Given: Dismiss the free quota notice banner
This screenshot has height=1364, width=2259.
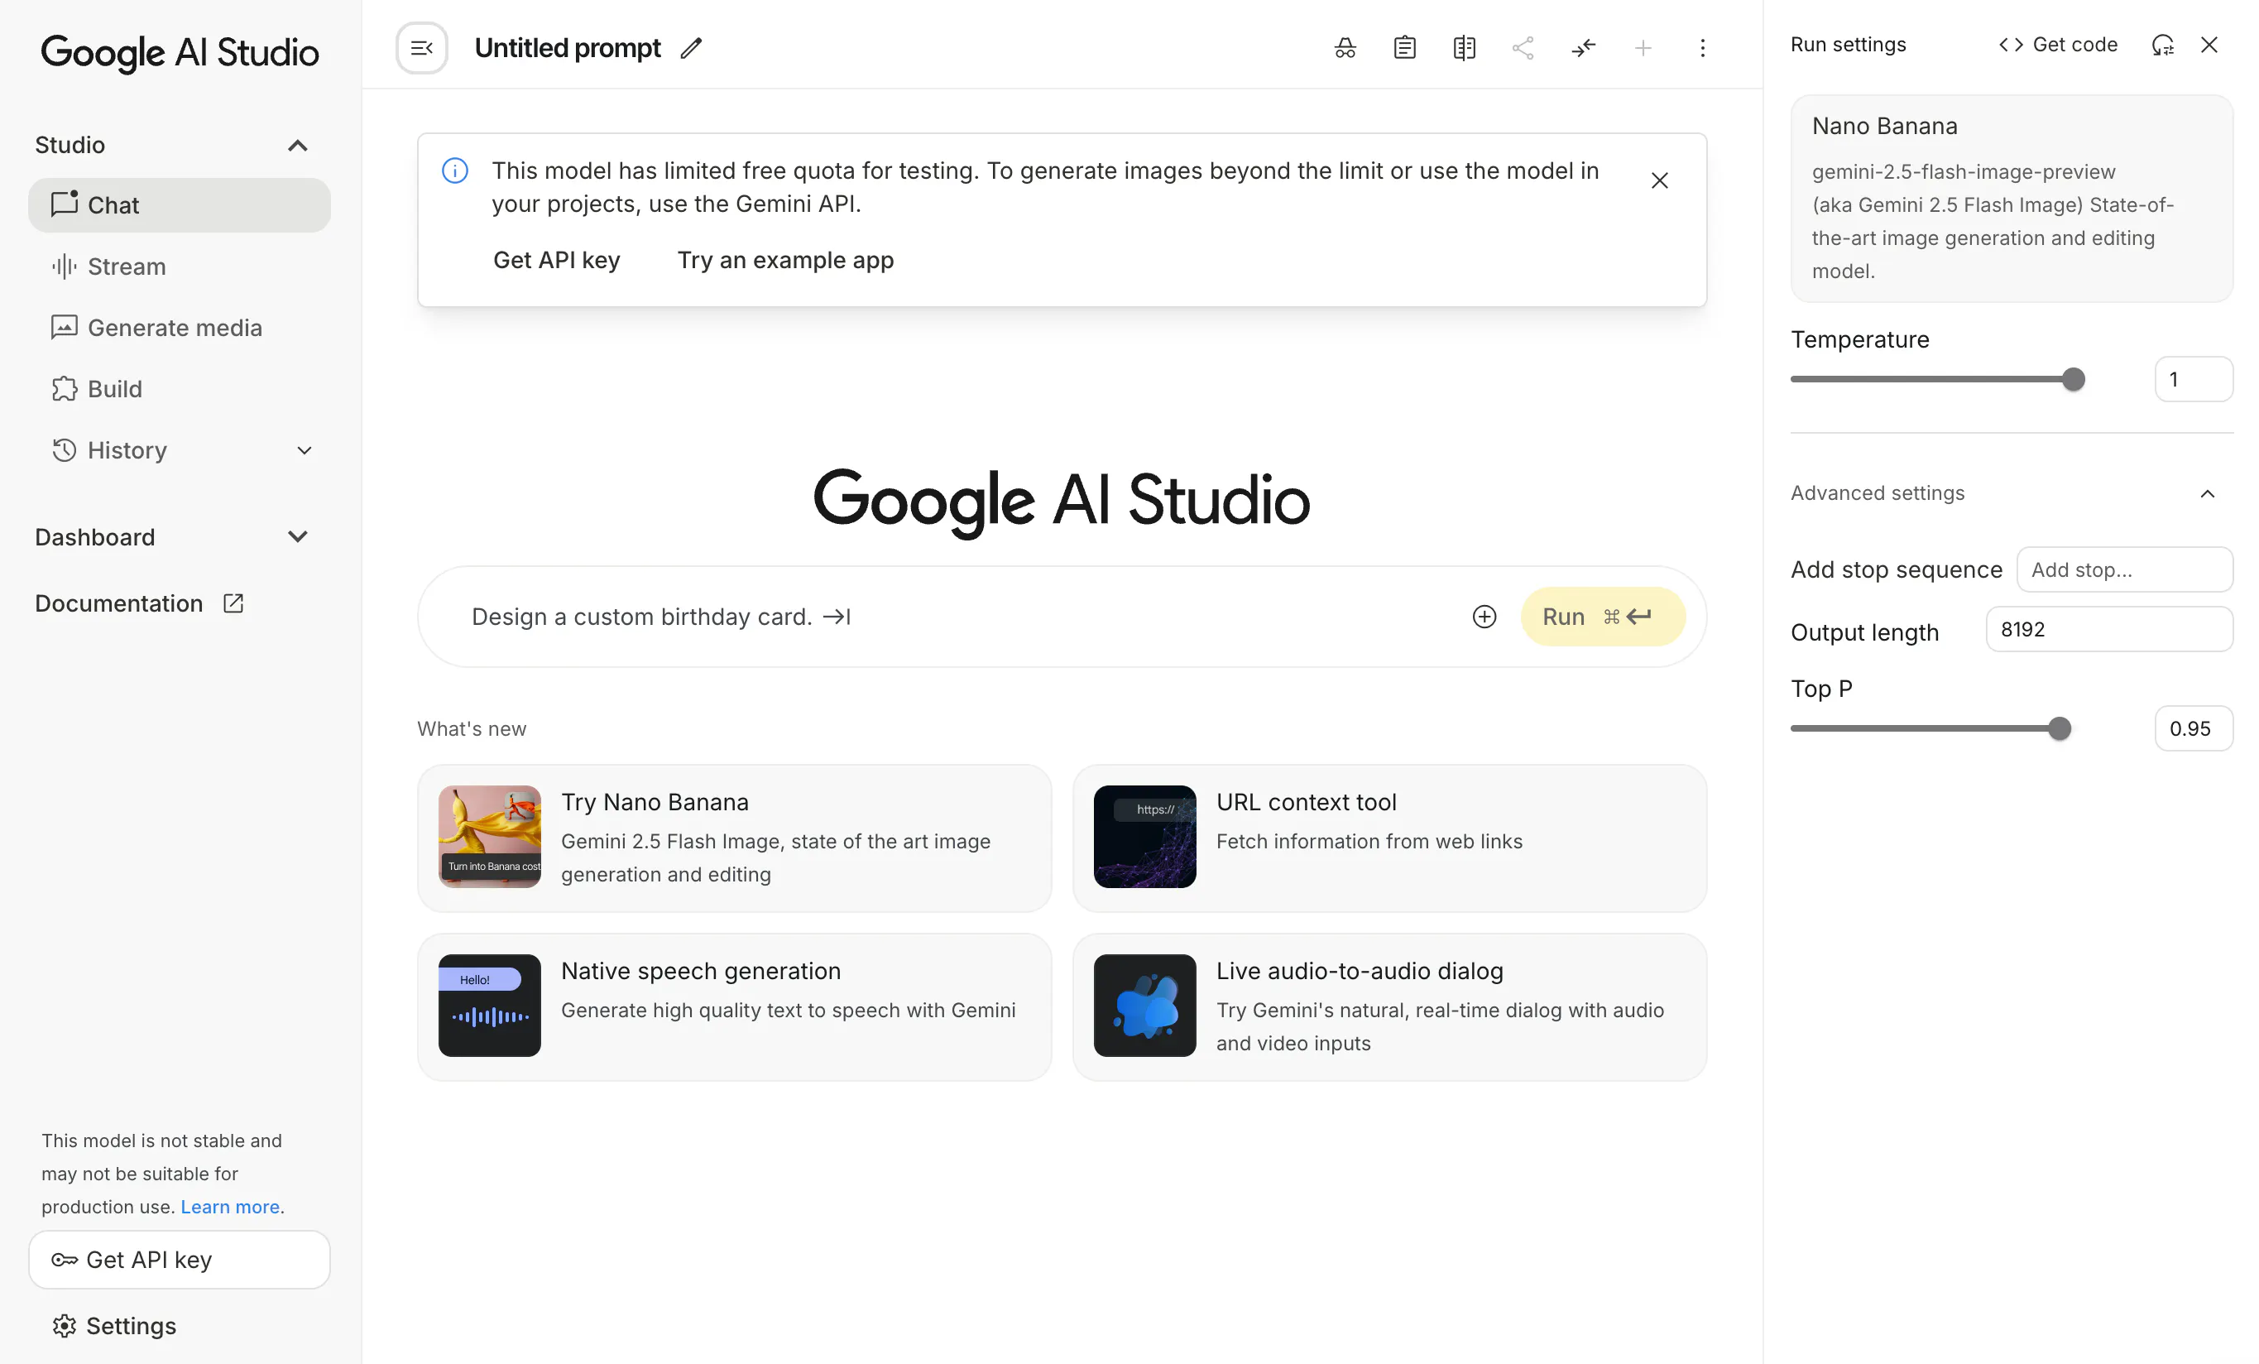Looking at the screenshot, I should click(x=1659, y=180).
